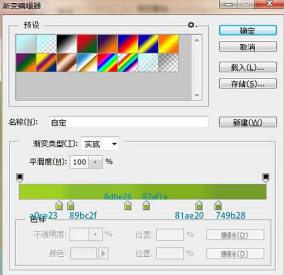284x275 pixels.
Task: Pick the blue red yellow gradient preset
Action: (128, 44)
